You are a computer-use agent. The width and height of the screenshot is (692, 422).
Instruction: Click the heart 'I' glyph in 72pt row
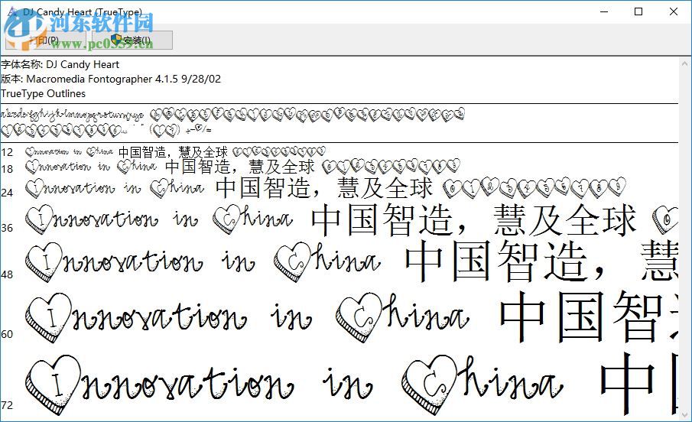(53, 385)
